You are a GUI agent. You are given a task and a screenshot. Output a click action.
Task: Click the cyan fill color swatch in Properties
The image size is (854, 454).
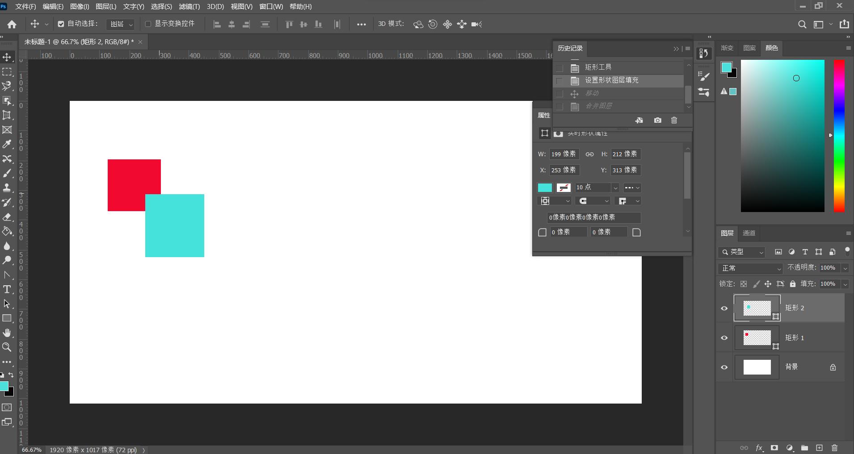pos(545,188)
